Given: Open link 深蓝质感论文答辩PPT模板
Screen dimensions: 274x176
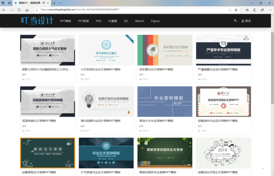Looking at the screenshot, I should [39, 121].
